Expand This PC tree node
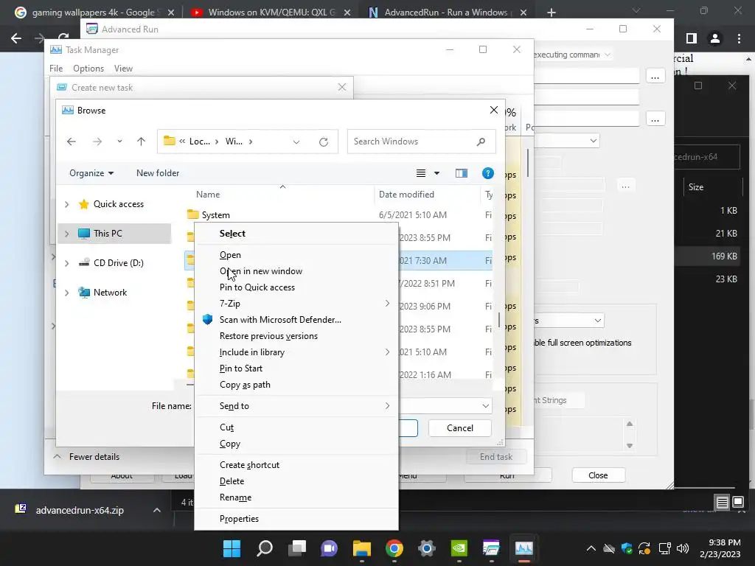Image resolution: width=755 pixels, height=566 pixels. click(x=67, y=234)
